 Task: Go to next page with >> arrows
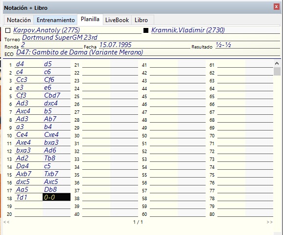[270, 222]
